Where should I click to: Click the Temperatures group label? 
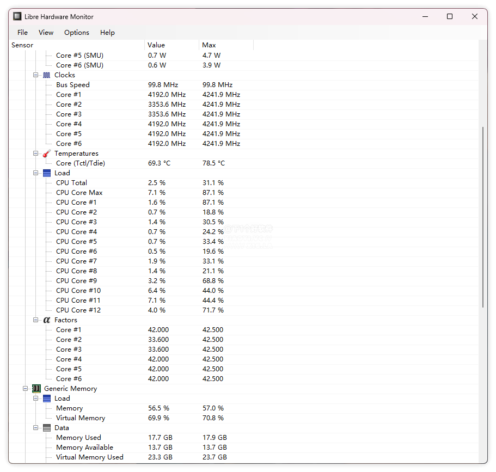tap(76, 154)
